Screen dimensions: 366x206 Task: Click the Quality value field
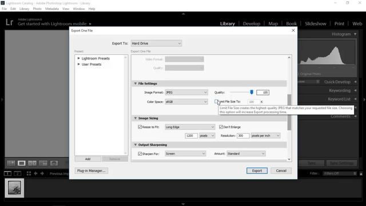click(262, 93)
